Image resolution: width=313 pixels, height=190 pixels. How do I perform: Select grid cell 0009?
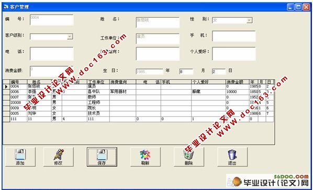pyautogui.click(x=18, y=108)
